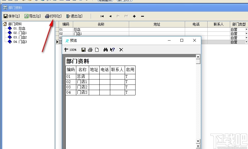Go to next record arrow
The image size is (248, 149).
118,16
